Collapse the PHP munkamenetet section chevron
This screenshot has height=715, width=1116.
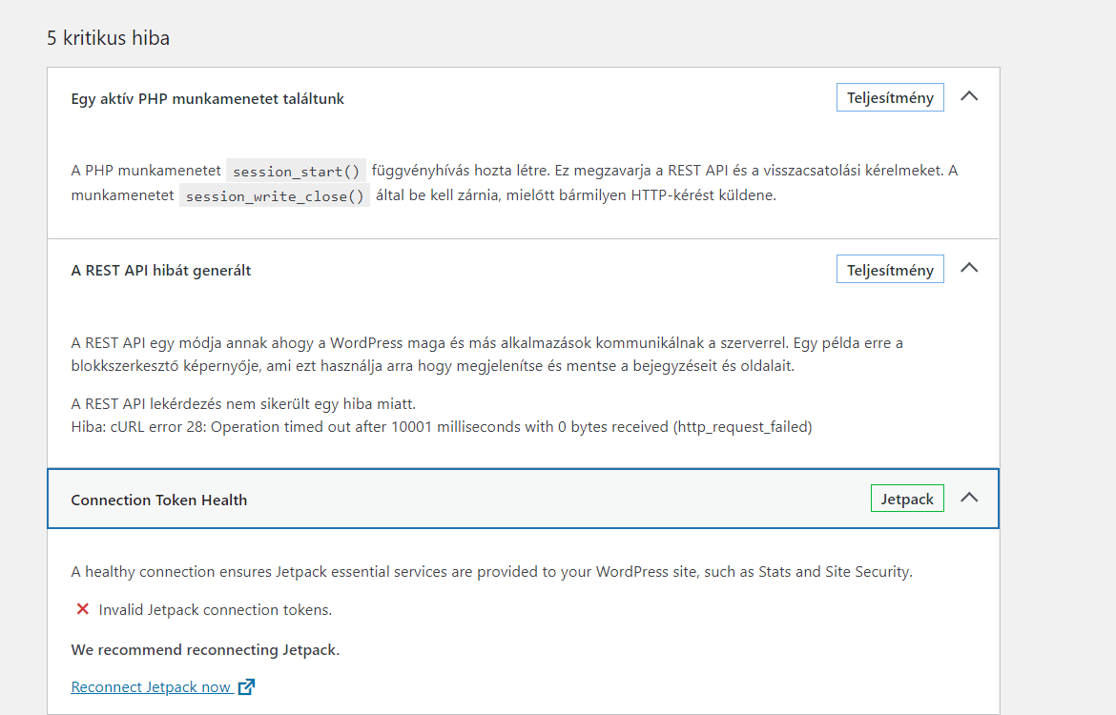(x=969, y=96)
